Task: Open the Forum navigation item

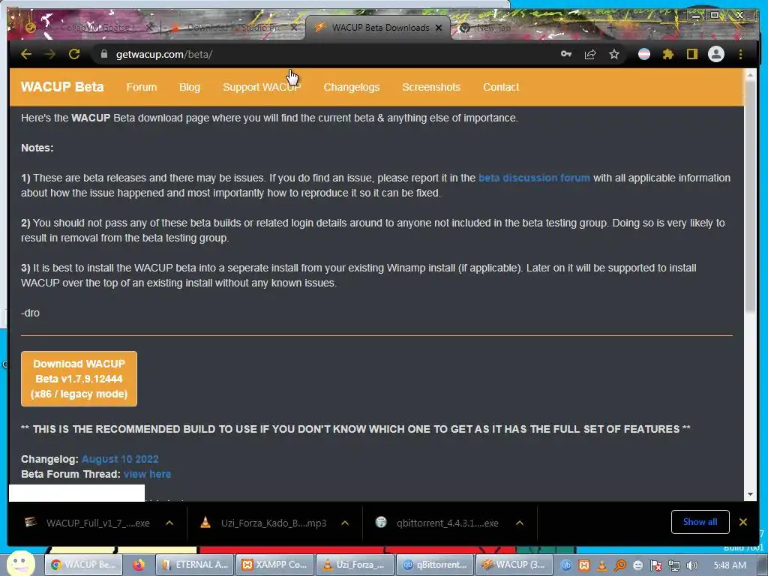Action: coord(142,87)
